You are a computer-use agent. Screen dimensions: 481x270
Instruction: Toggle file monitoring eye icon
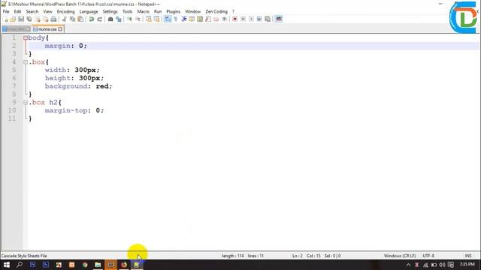[224, 19]
